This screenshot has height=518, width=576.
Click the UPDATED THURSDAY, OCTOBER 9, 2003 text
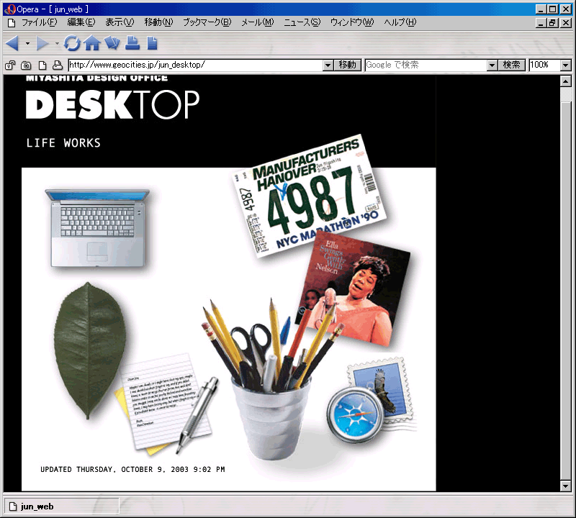[x=132, y=470]
